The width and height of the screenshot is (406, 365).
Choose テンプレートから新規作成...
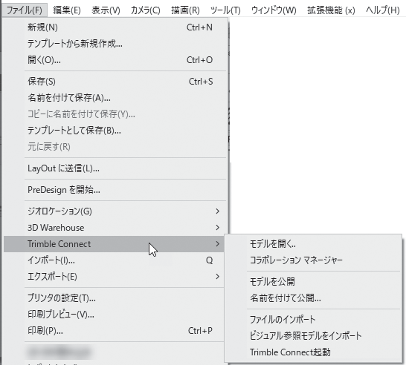click(x=115, y=44)
